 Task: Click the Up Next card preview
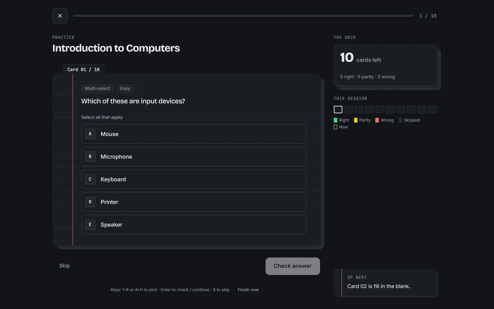386,282
